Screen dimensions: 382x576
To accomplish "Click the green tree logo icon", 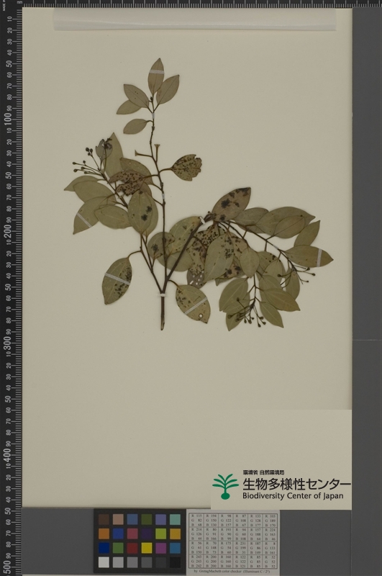I will tap(225, 486).
